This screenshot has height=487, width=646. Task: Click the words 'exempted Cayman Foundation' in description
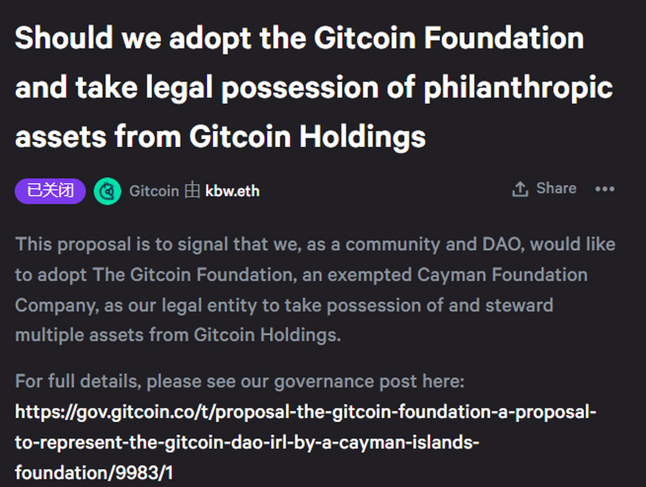point(457,275)
